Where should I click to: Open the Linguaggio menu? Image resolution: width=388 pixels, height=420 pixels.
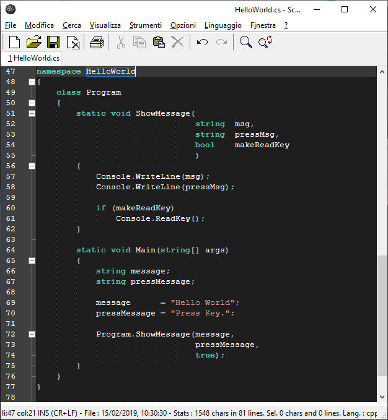[223, 25]
